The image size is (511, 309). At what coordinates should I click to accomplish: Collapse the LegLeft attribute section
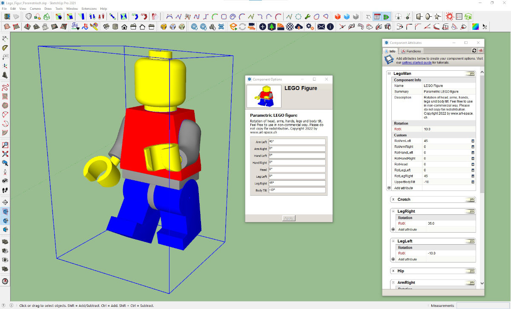[x=393, y=241]
